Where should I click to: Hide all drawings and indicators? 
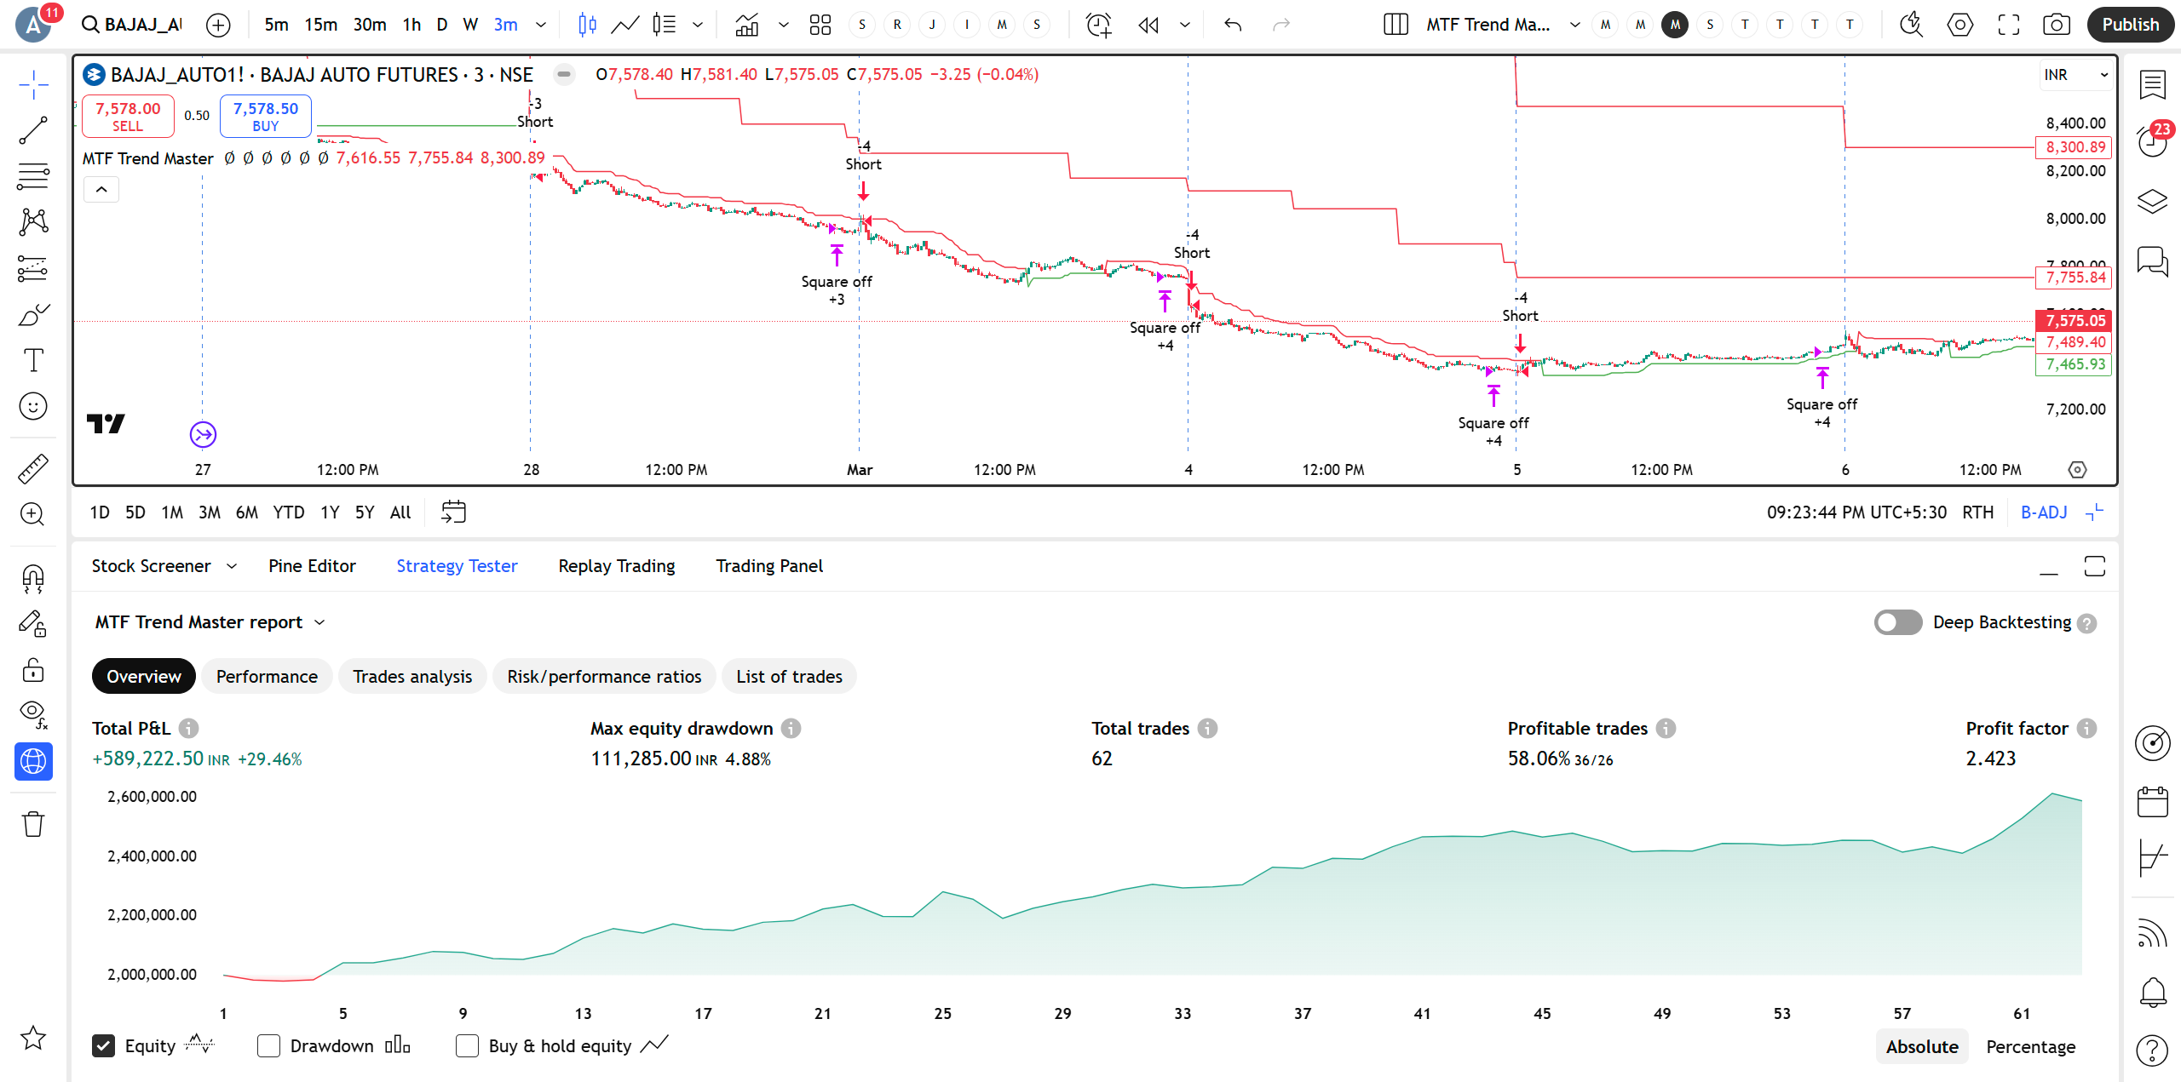pos(33,715)
